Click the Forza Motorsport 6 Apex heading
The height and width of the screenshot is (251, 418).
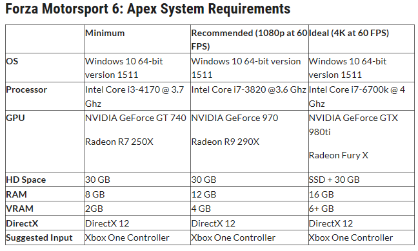[148, 9]
